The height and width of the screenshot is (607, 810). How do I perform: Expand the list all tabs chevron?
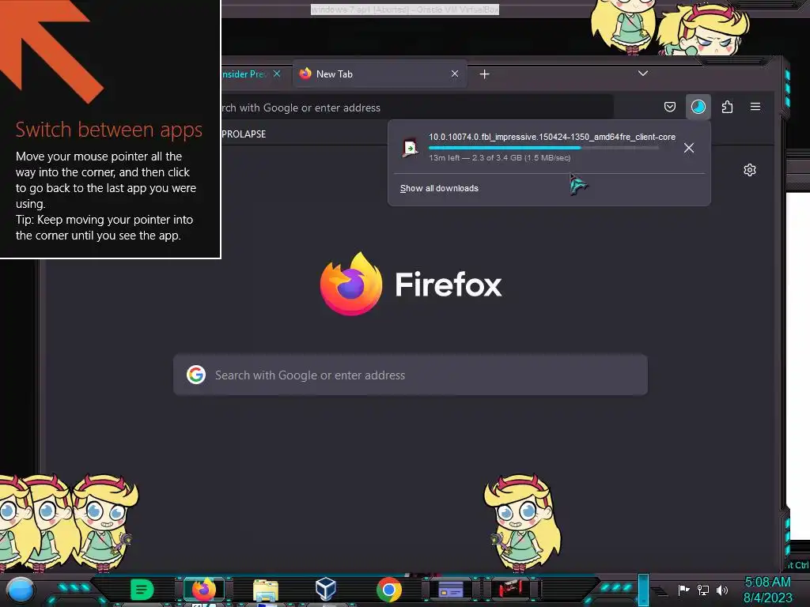642,74
